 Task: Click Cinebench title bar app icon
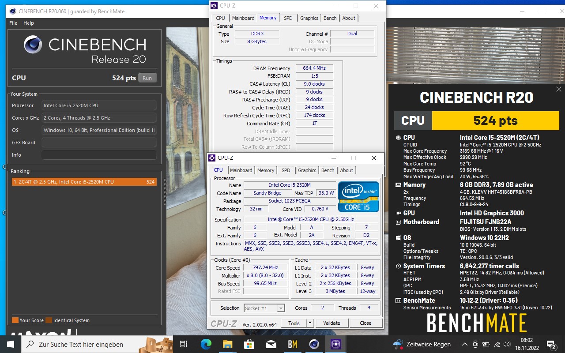[12, 11]
